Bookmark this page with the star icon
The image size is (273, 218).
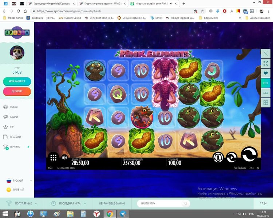202,11
